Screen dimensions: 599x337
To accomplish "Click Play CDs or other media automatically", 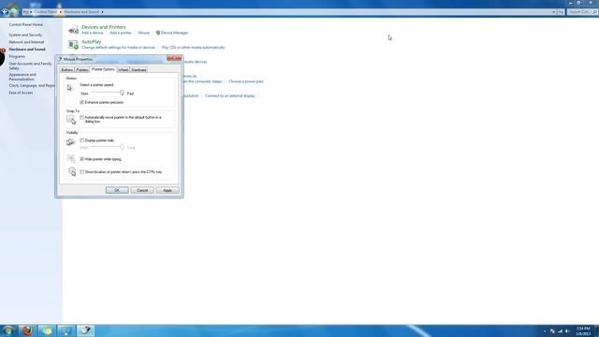I will pyautogui.click(x=194, y=48).
